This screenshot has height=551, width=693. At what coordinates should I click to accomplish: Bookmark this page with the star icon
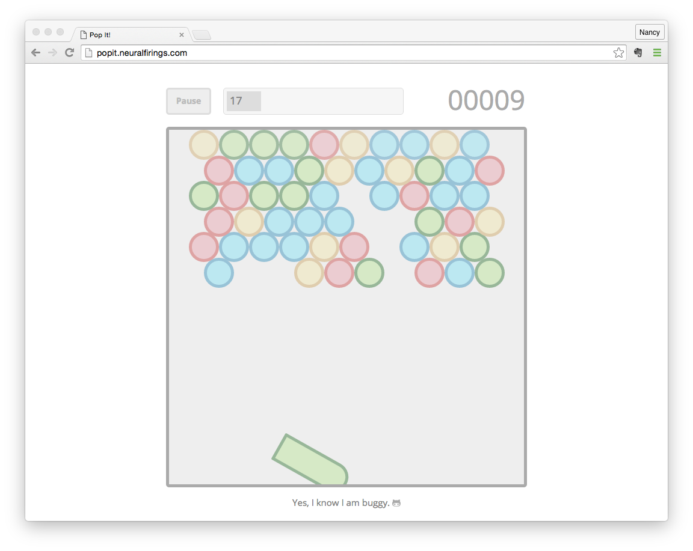pyautogui.click(x=618, y=53)
